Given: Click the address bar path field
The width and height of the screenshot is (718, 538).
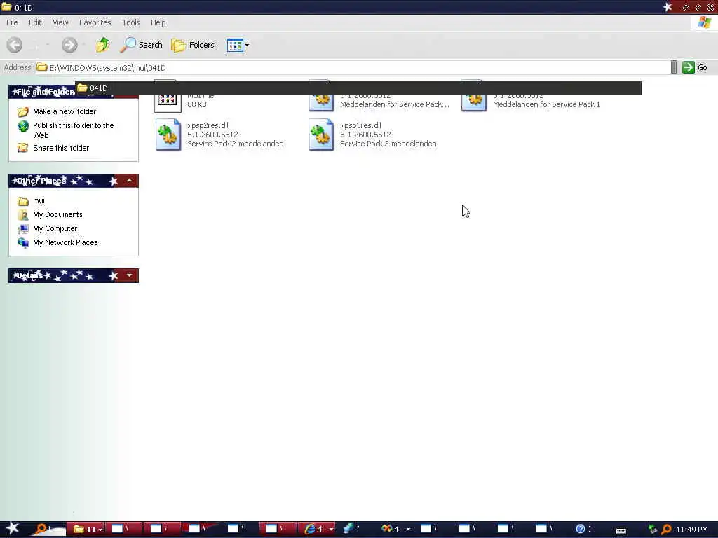Looking at the screenshot, I should 353,68.
